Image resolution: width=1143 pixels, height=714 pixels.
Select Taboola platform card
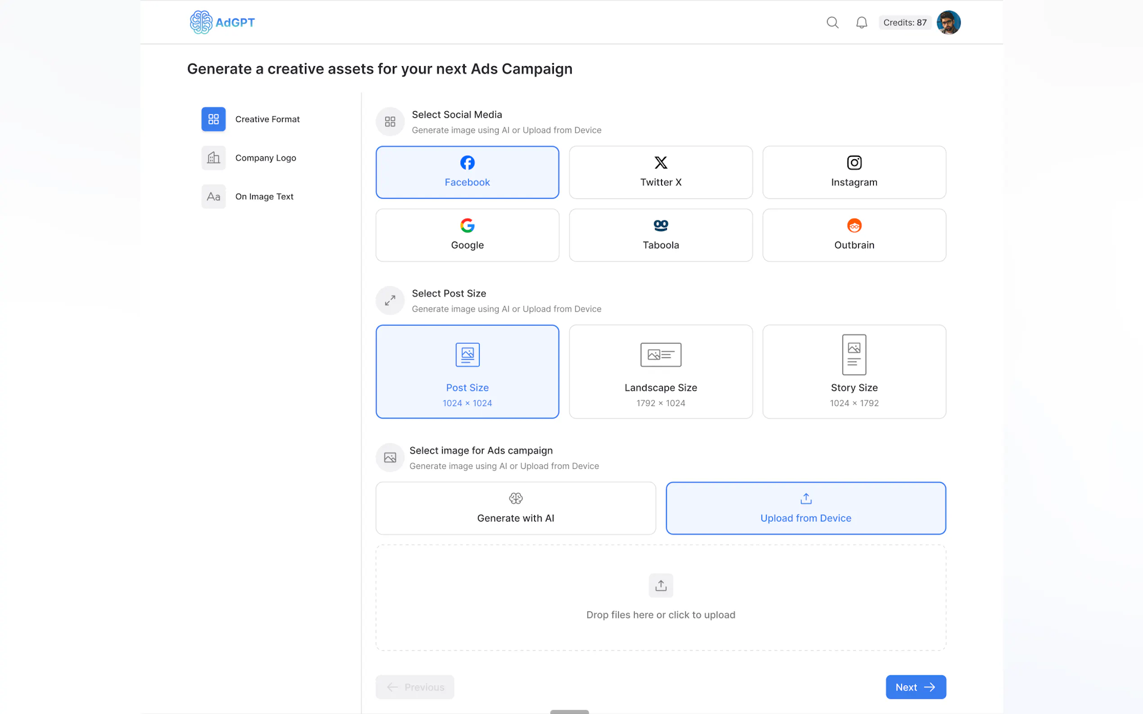point(660,235)
